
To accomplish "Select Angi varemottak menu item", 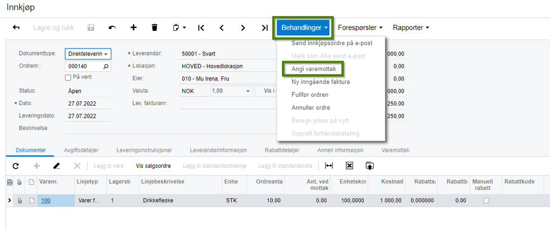I will [314, 69].
